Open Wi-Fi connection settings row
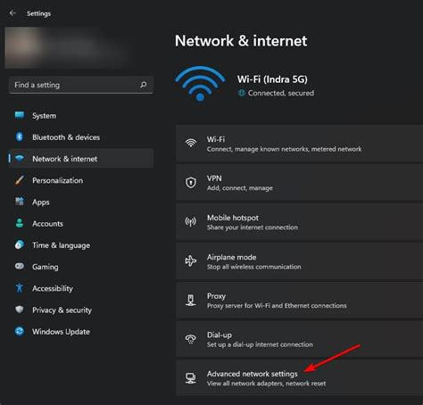This screenshot has width=423, height=405. point(299,144)
